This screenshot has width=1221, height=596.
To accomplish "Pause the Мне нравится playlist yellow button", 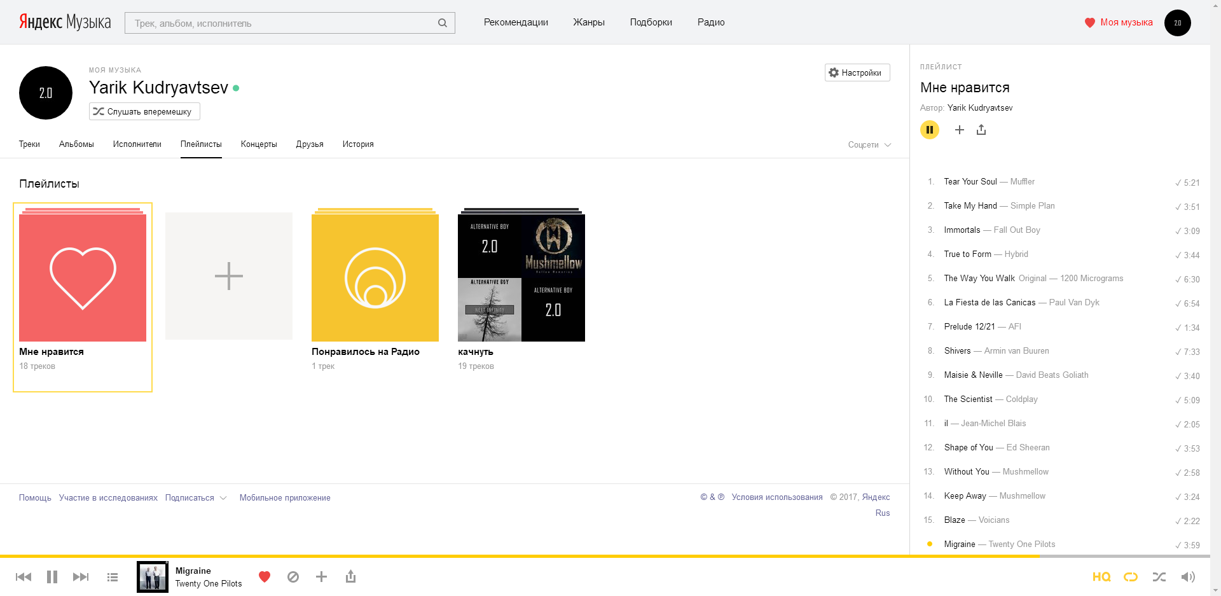I will (x=930, y=130).
